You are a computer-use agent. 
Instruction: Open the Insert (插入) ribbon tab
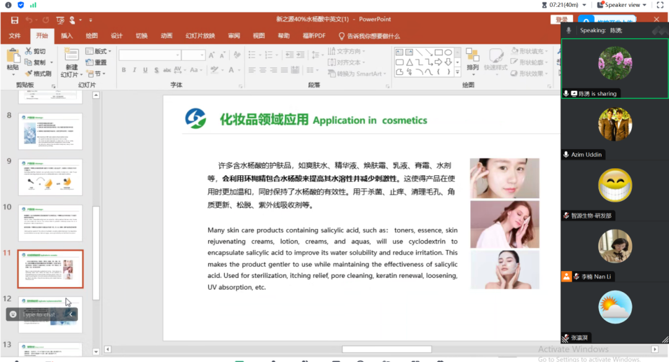click(x=66, y=36)
